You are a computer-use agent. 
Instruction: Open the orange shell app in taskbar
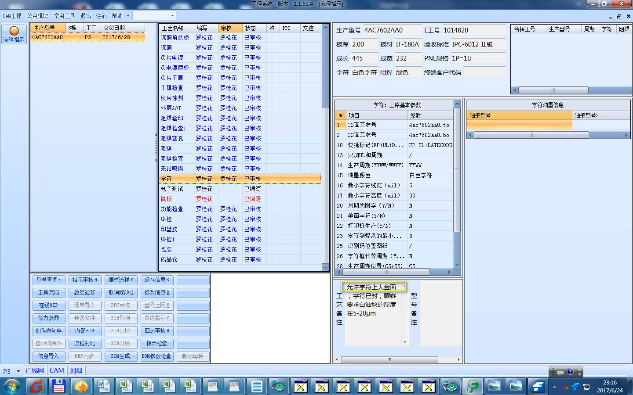click(81, 387)
